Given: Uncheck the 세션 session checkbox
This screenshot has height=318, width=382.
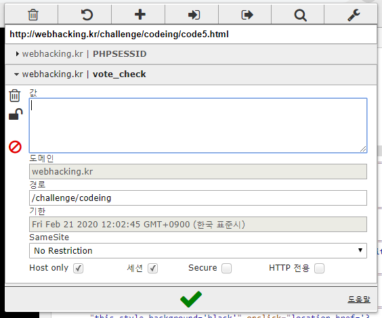Looking at the screenshot, I should point(153,269).
